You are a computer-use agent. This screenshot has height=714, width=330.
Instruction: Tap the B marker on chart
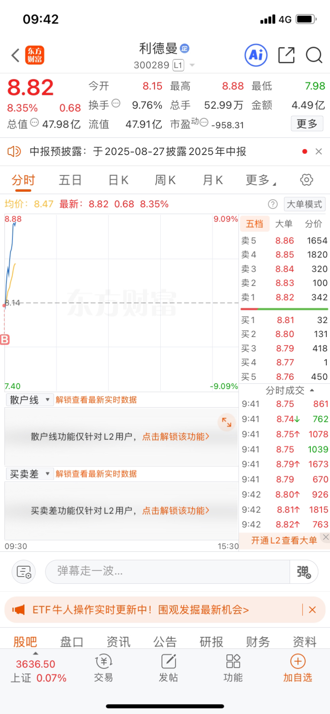[x=4, y=339]
